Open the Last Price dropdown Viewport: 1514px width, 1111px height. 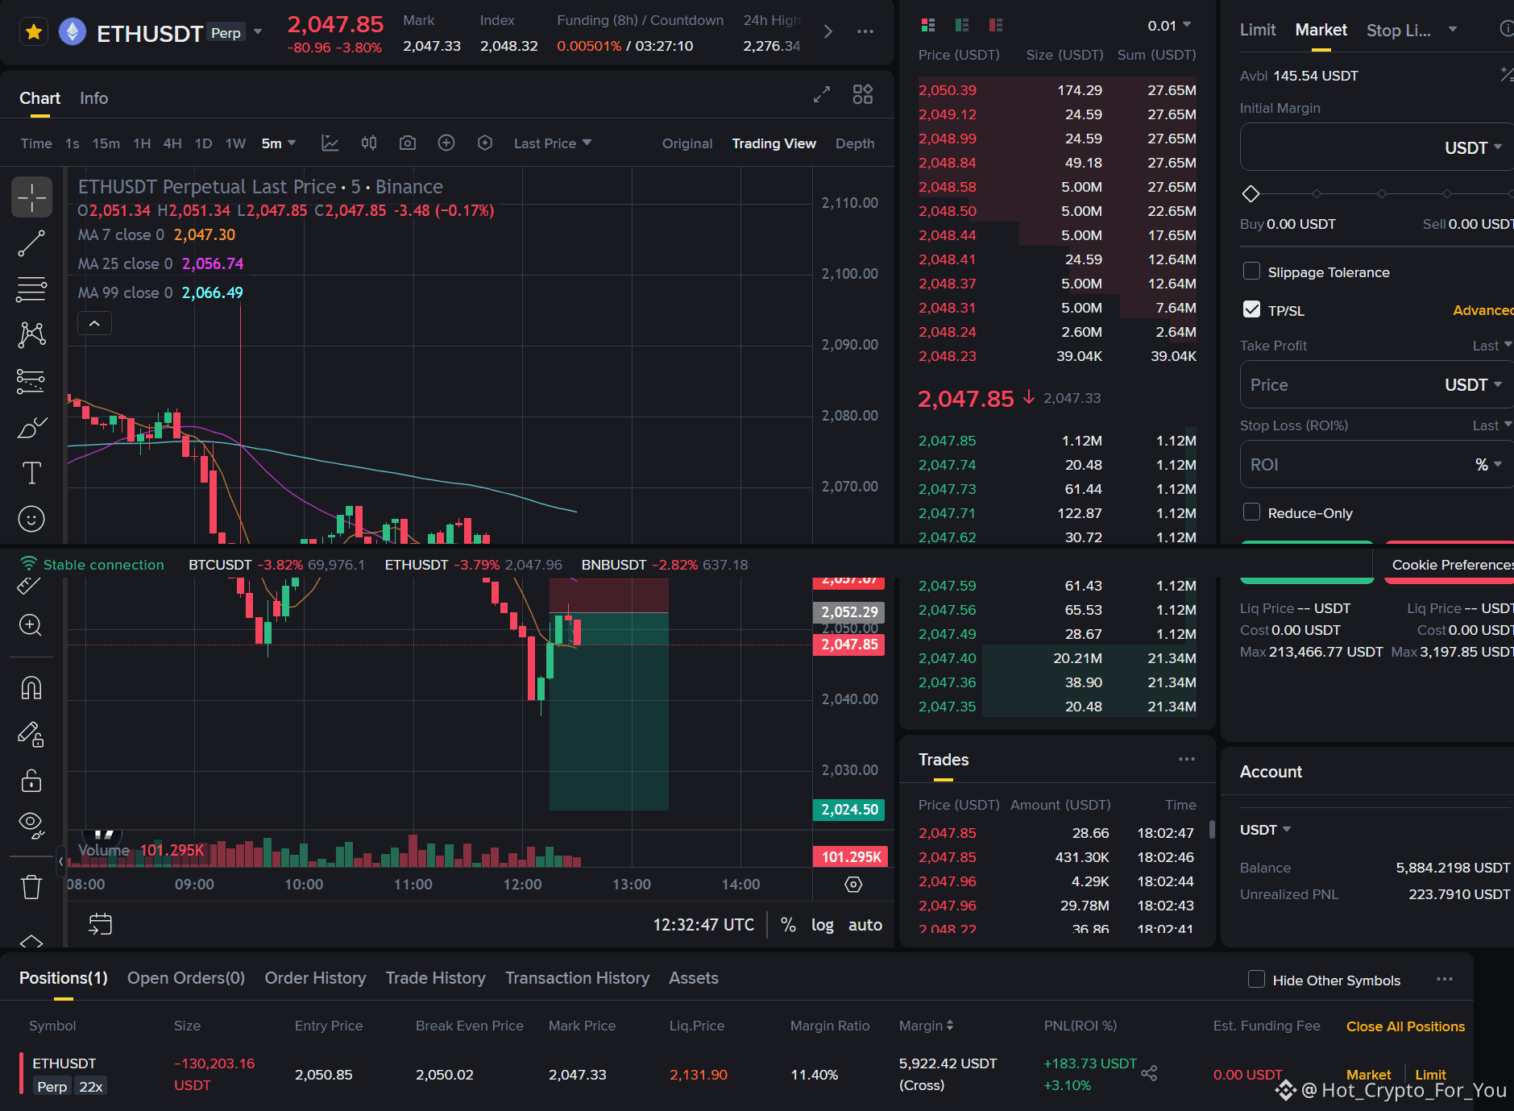click(x=553, y=143)
